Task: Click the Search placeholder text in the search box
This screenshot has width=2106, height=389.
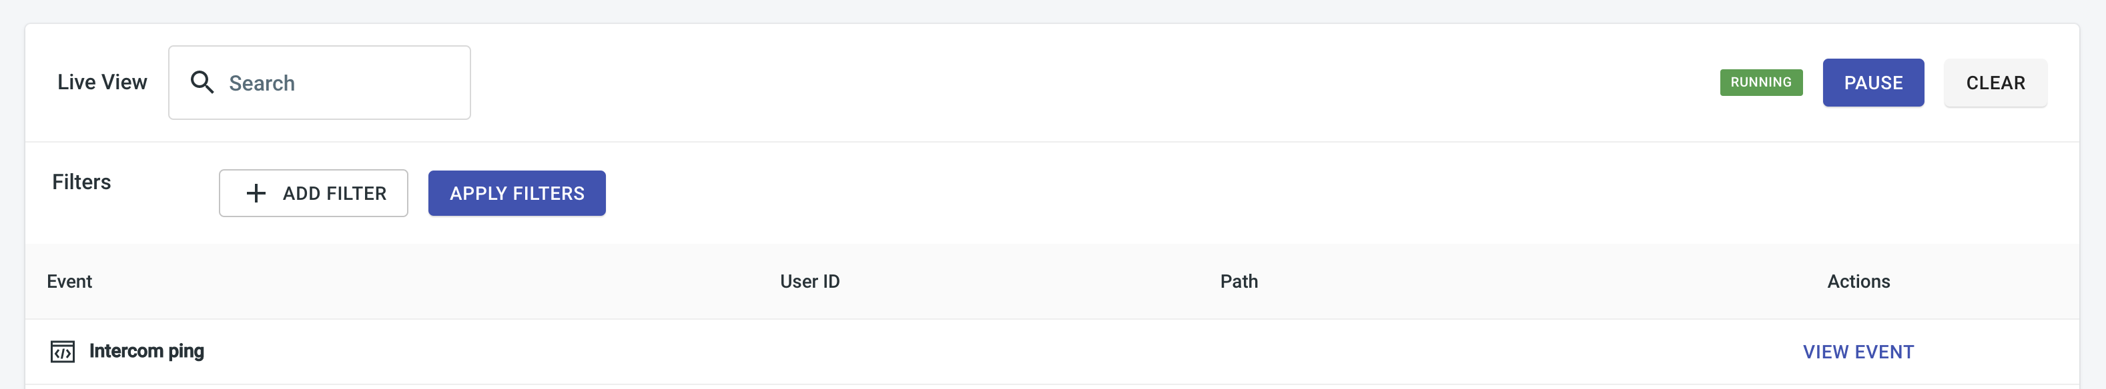Action: [262, 83]
